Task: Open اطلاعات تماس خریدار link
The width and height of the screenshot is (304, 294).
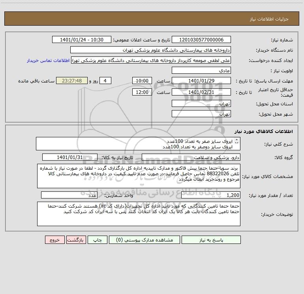Action: coord(48,60)
